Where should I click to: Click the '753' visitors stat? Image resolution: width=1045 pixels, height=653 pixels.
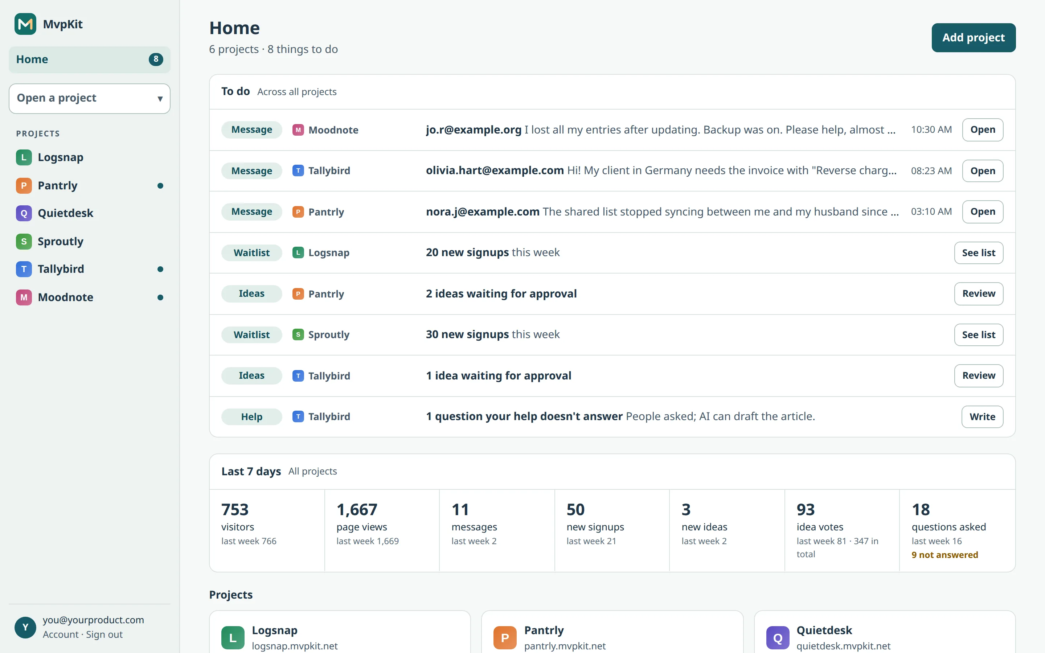(235, 510)
